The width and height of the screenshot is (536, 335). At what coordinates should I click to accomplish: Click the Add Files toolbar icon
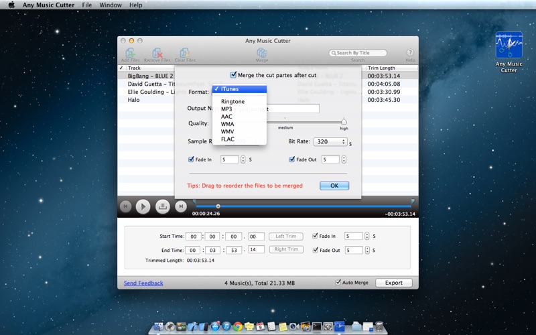coord(130,55)
